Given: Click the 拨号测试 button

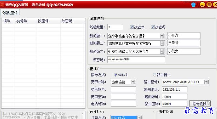Looking at the screenshot, I should pyautogui.click(x=200, y=104).
